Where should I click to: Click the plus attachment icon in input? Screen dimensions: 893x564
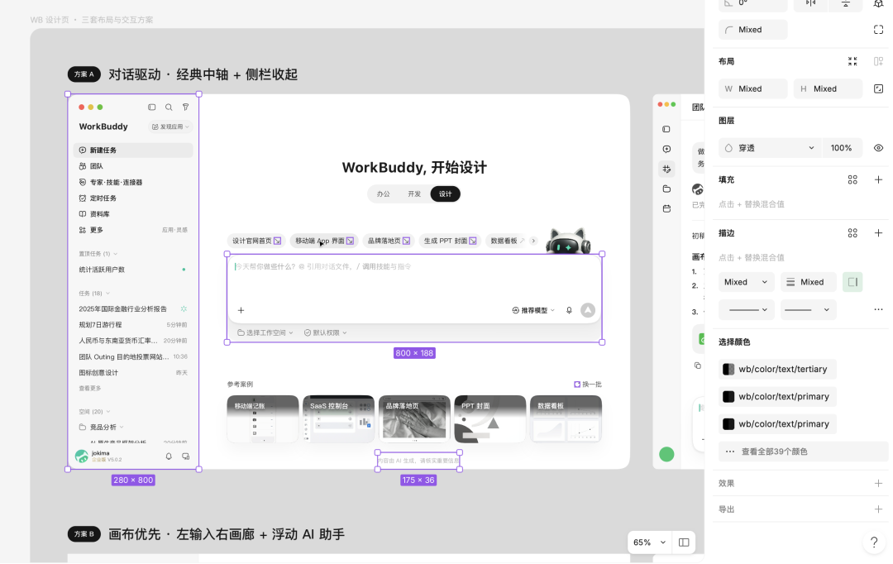pyautogui.click(x=241, y=310)
